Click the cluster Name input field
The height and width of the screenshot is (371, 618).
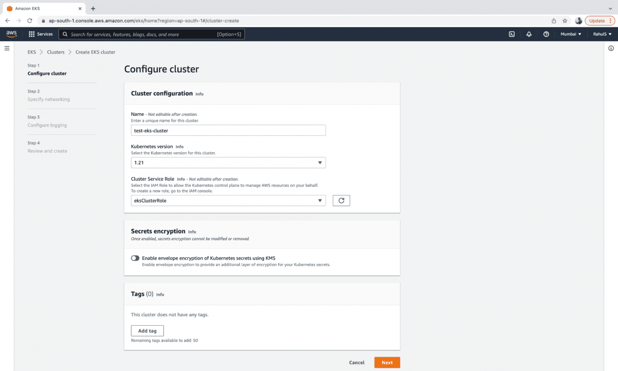click(228, 130)
